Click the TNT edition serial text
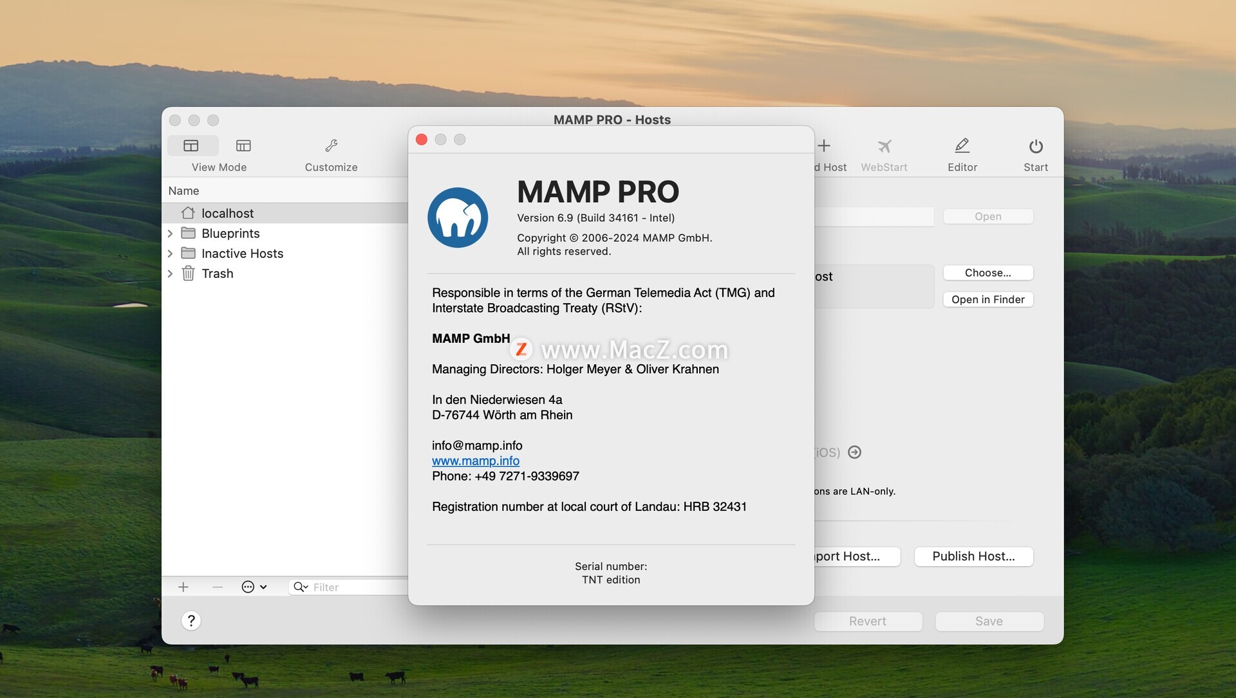The width and height of the screenshot is (1236, 698). 611,580
